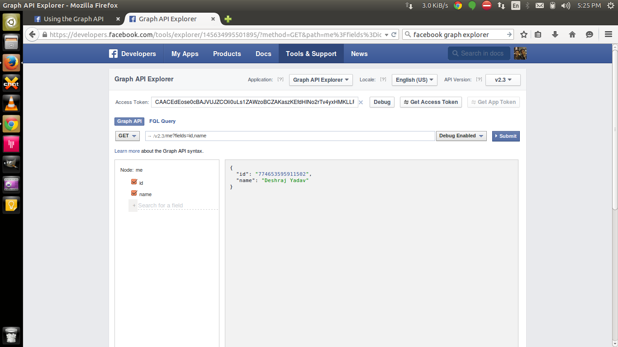Click the request path input field
The width and height of the screenshot is (618, 347).
click(x=290, y=136)
